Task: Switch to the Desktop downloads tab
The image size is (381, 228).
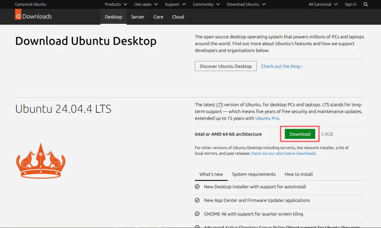Action: [x=114, y=17]
